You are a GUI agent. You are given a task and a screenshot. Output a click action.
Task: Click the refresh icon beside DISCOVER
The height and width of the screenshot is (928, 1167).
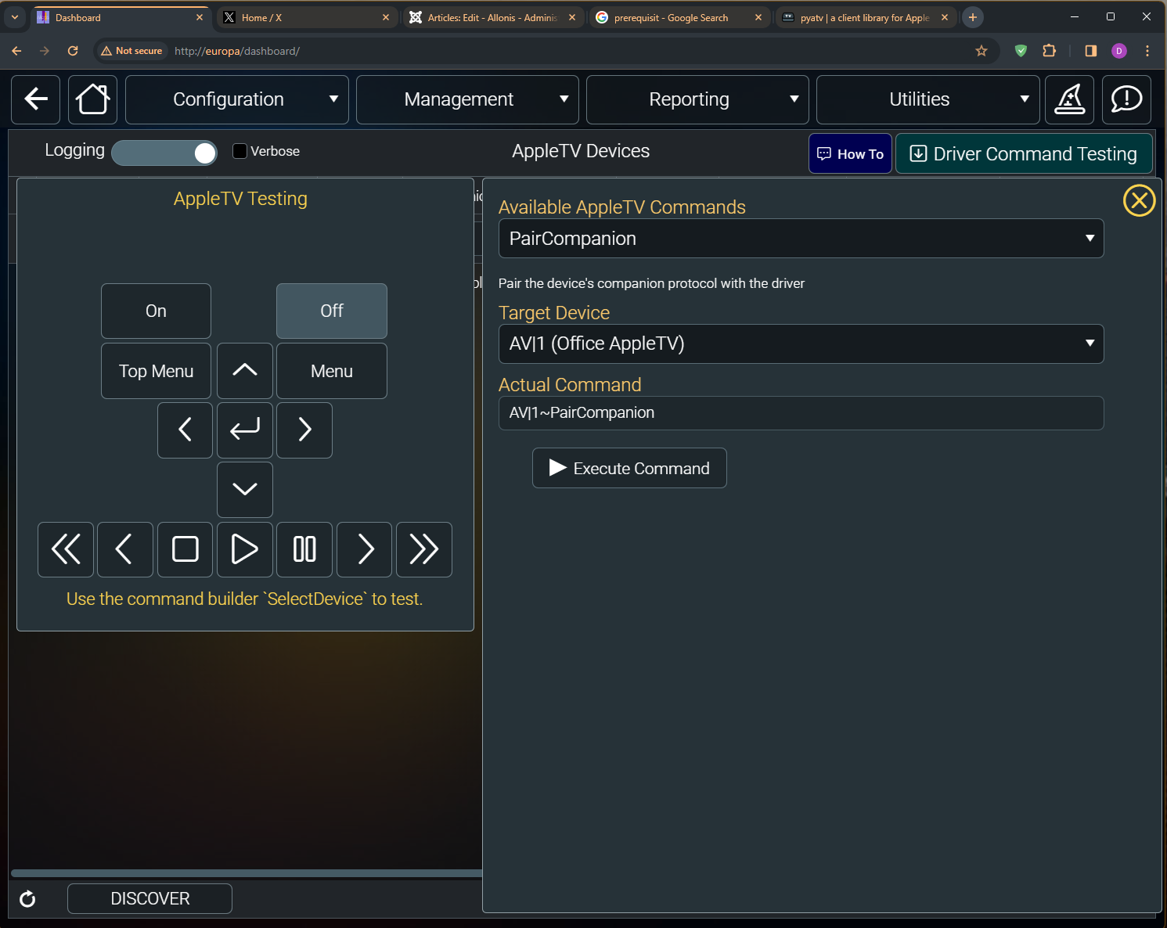click(x=27, y=899)
